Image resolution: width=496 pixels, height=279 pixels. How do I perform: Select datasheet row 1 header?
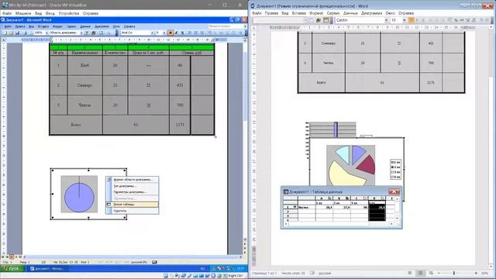(290, 208)
